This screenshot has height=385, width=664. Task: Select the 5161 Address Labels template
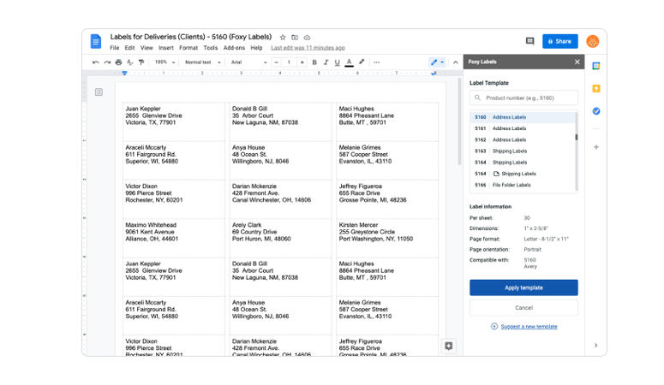pos(523,128)
